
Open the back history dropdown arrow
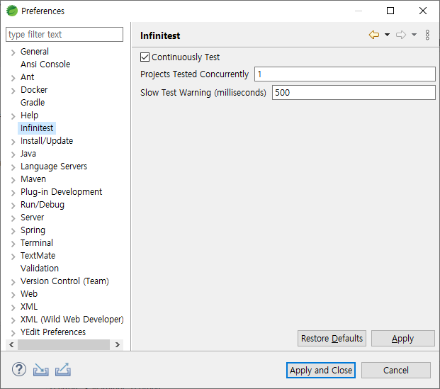click(x=387, y=35)
